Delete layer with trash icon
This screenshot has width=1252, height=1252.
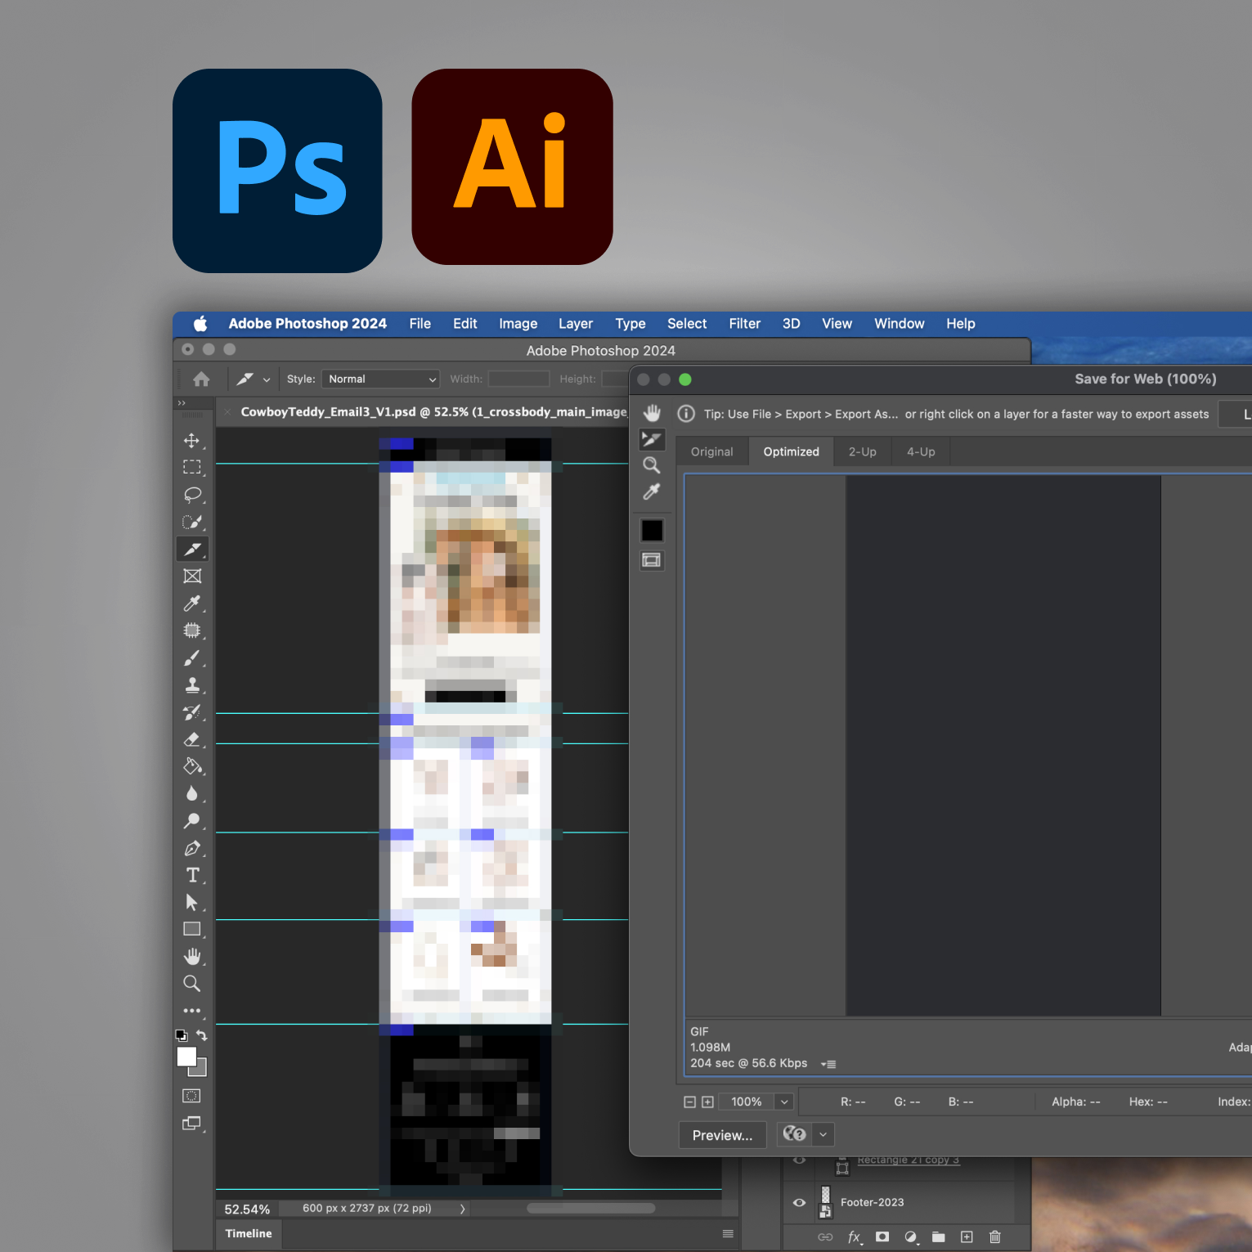[x=995, y=1236]
